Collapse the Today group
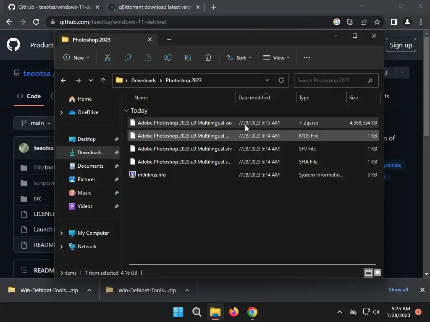Screen dimensions: 430x322 (126, 111)
